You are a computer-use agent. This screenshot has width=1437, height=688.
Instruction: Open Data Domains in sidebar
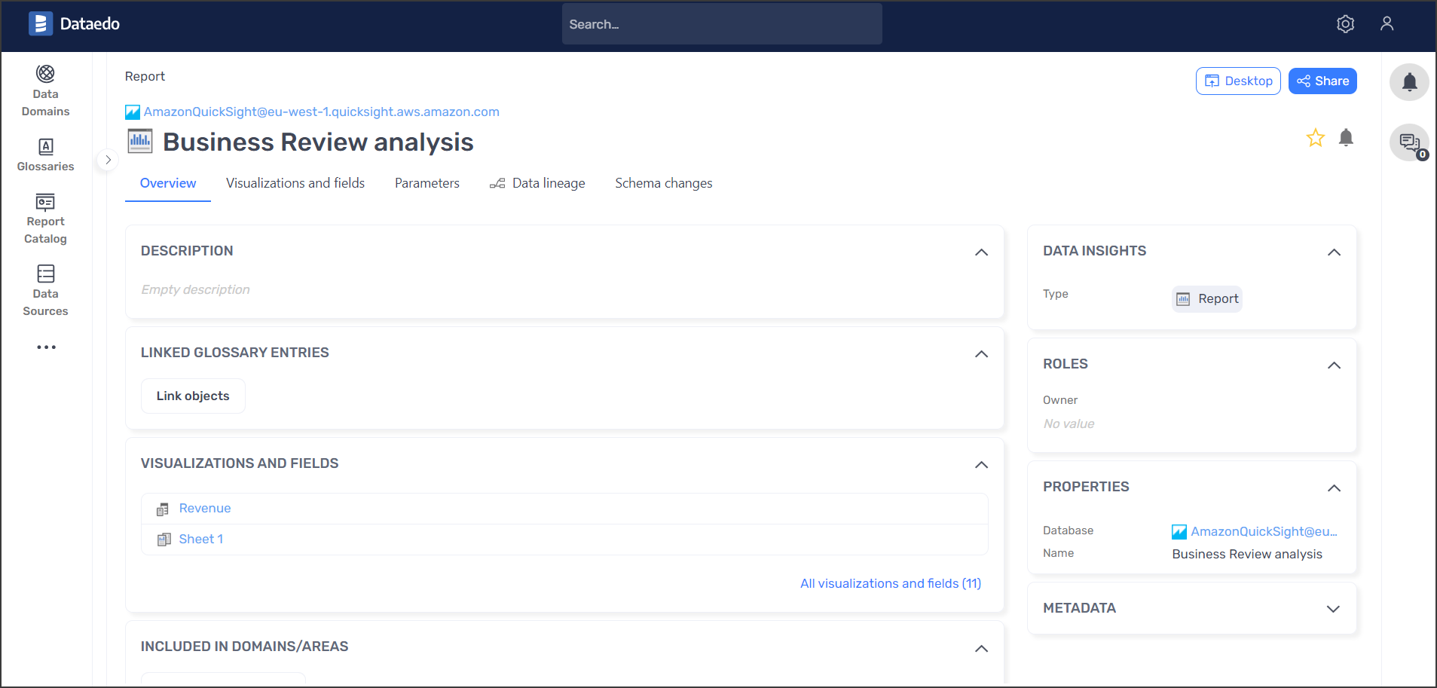coord(45,92)
